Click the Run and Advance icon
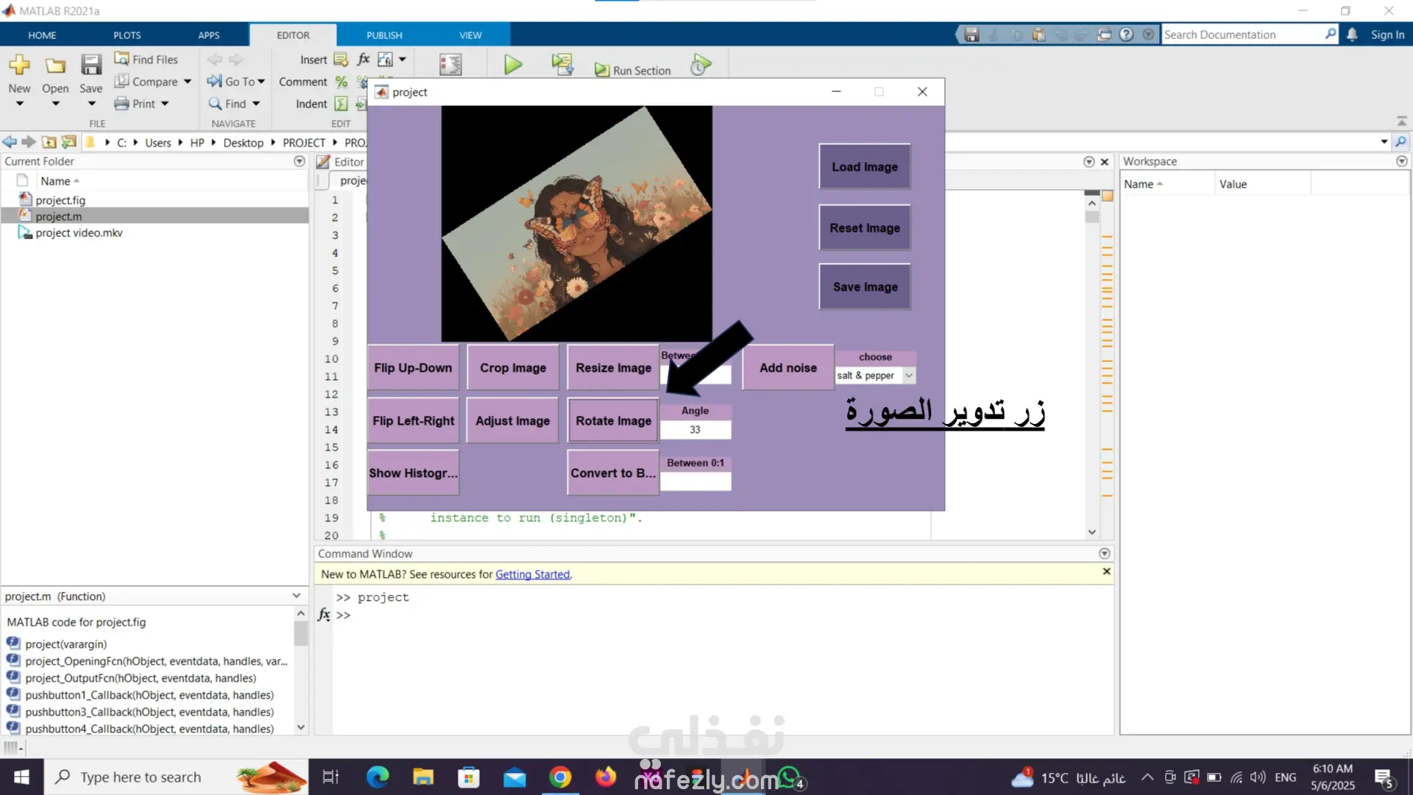 point(563,66)
